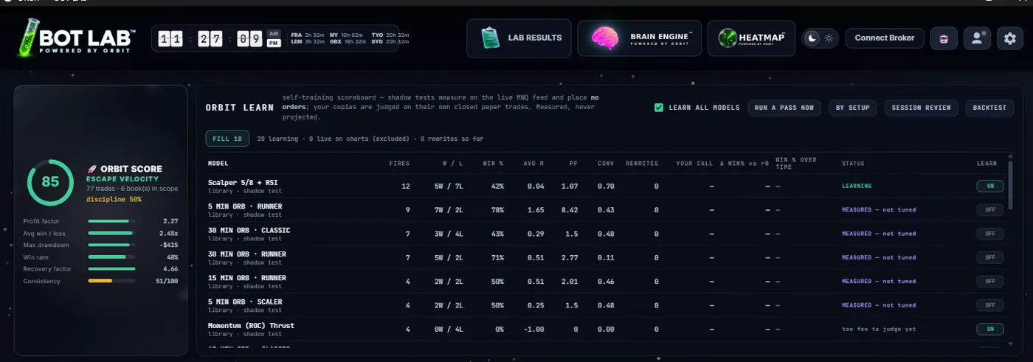Sort by the PF column header

(573, 164)
